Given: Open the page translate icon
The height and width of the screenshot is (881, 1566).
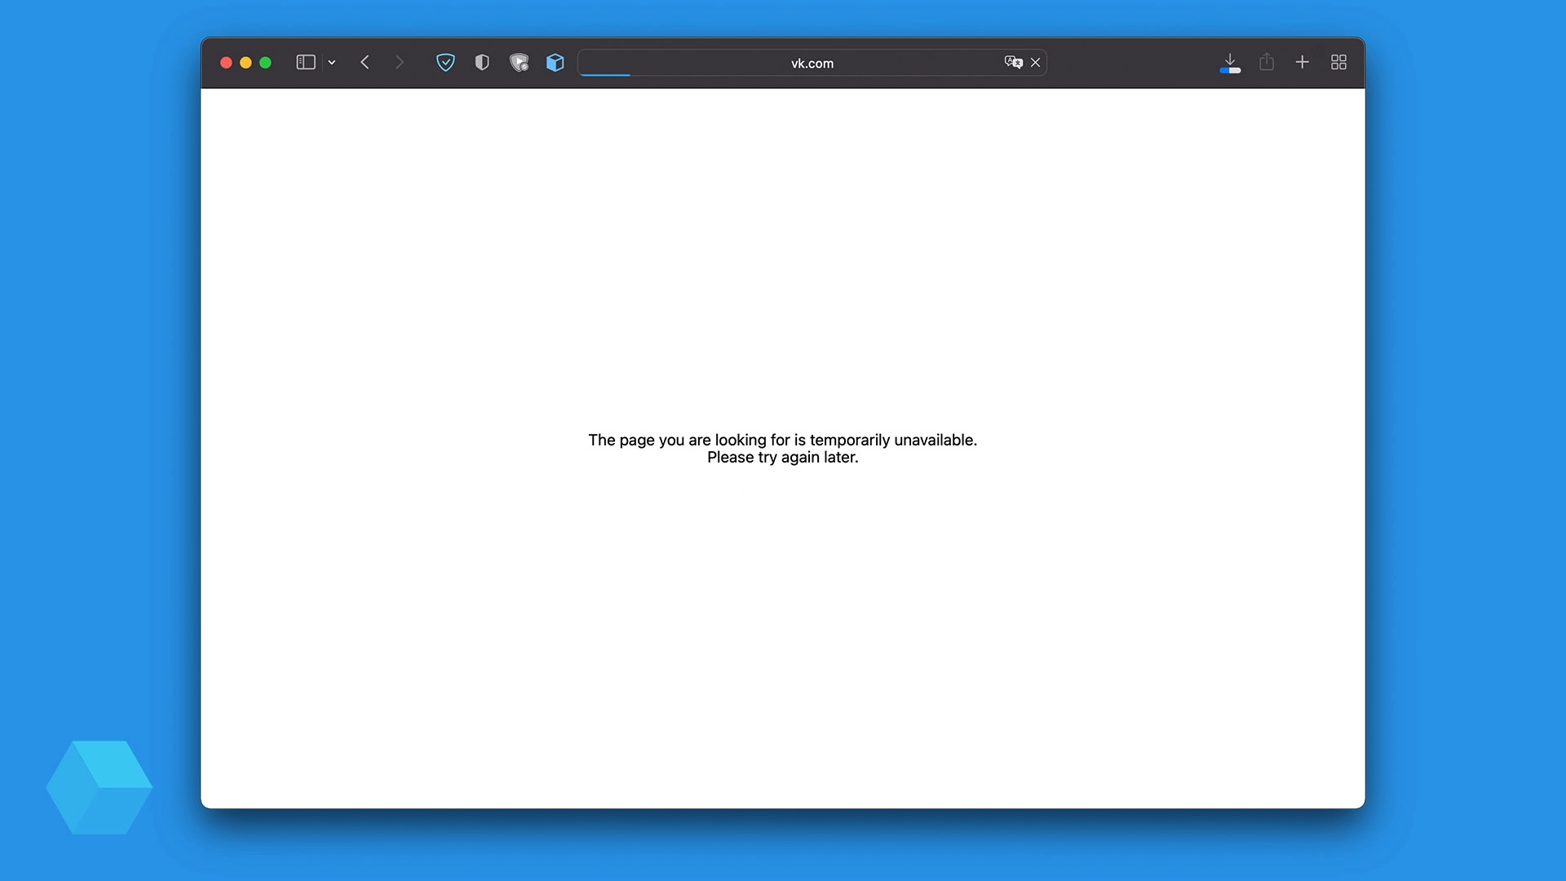Looking at the screenshot, I should (1013, 62).
